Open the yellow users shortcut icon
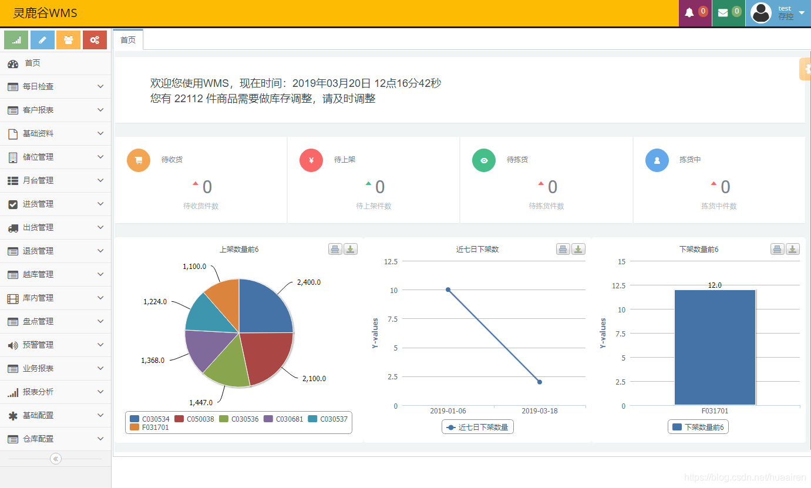 click(68, 39)
